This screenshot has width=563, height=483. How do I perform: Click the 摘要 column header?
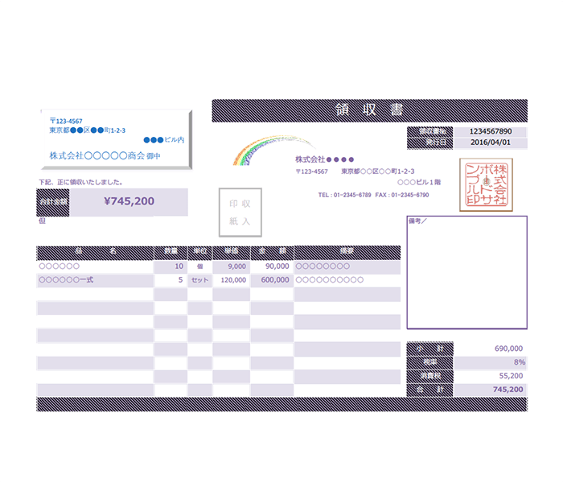(x=347, y=251)
